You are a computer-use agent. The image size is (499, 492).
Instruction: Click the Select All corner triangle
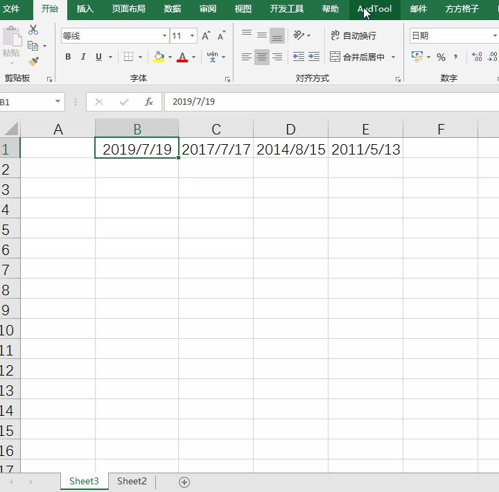tap(11, 129)
